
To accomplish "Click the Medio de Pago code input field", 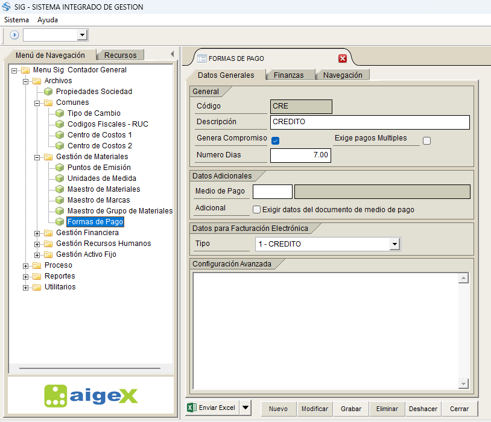I will [x=273, y=192].
